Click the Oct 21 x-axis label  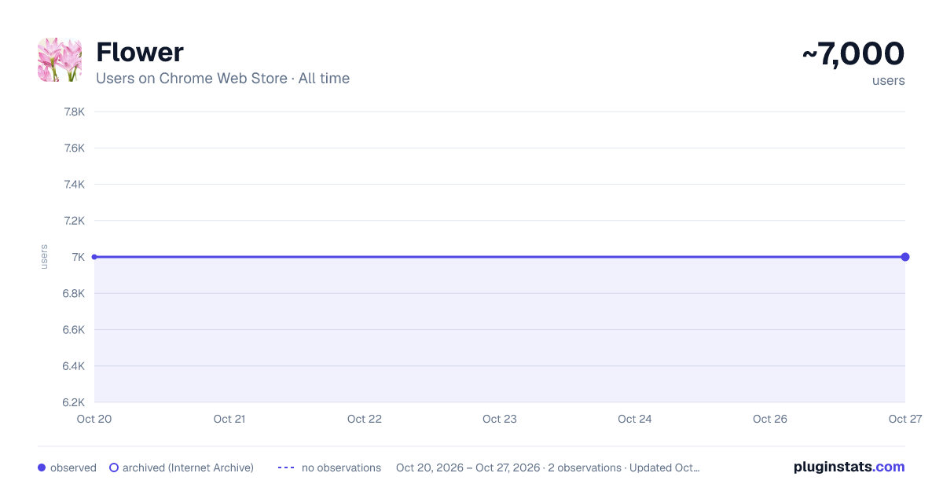pyautogui.click(x=229, y=419)
